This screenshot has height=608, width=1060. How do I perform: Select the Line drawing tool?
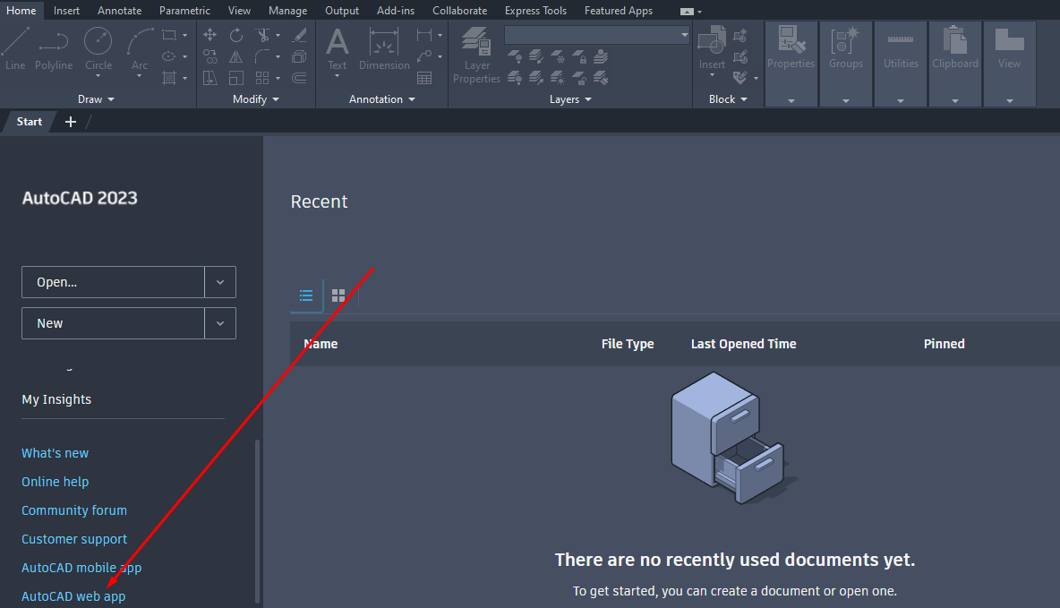[x=15, y=47]
